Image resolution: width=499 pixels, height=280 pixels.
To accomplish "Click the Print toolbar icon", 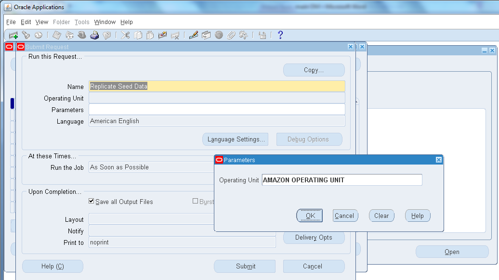I will [94, 35].
